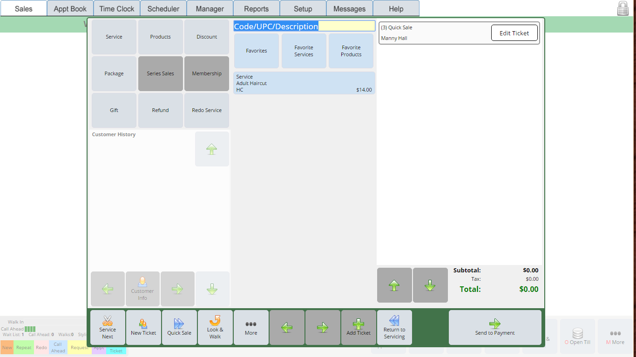Select the Package button
Image resolution: width=636 pixels, height=357 pixels.
[x=114, y=73]
